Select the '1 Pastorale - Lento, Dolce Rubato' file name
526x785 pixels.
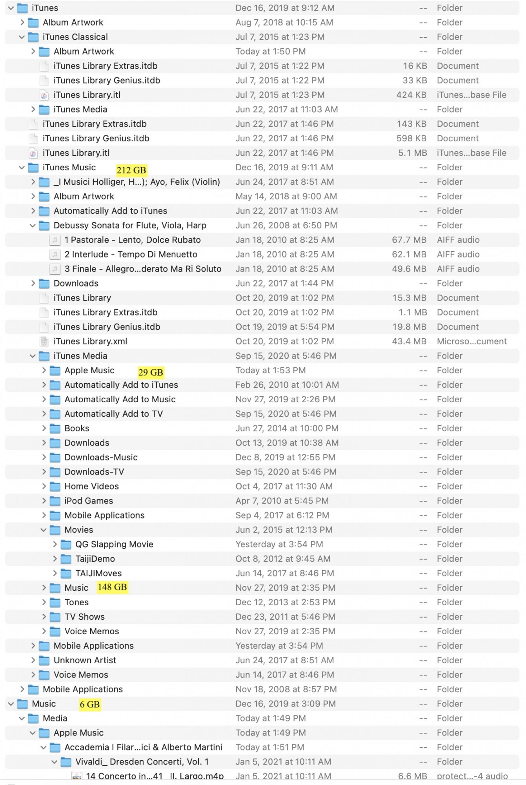click(x=133, y=240)
